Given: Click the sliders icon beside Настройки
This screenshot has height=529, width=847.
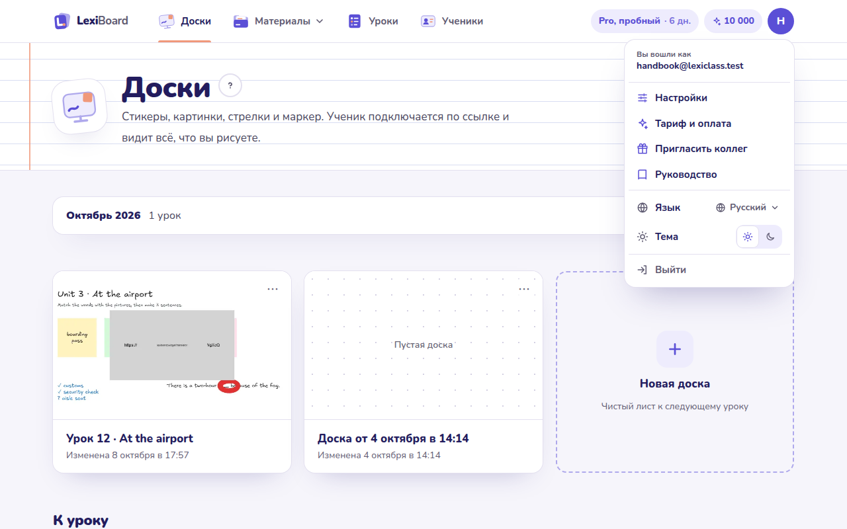Looking at the screenshot, I should (x=643, y=98).
